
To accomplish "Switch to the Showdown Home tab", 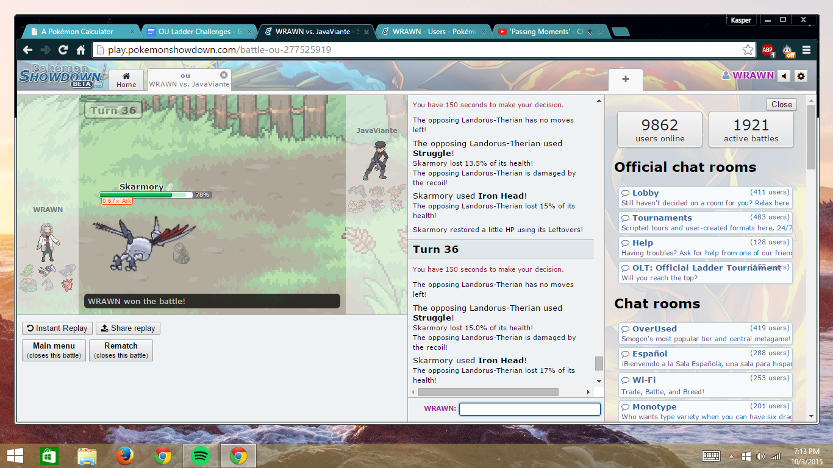I will [x=126, y=80].
